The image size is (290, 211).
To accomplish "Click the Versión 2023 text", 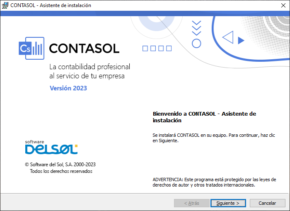I will [x=68, y=88].
